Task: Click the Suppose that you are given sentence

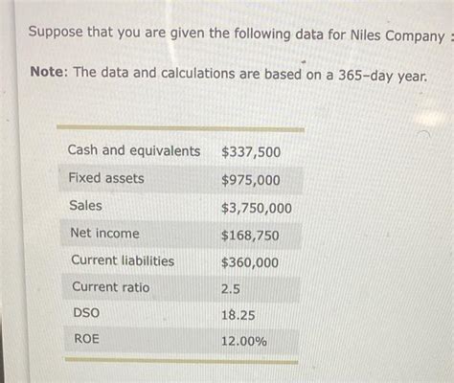Action: pyautogui.click(x=237, y=34)
